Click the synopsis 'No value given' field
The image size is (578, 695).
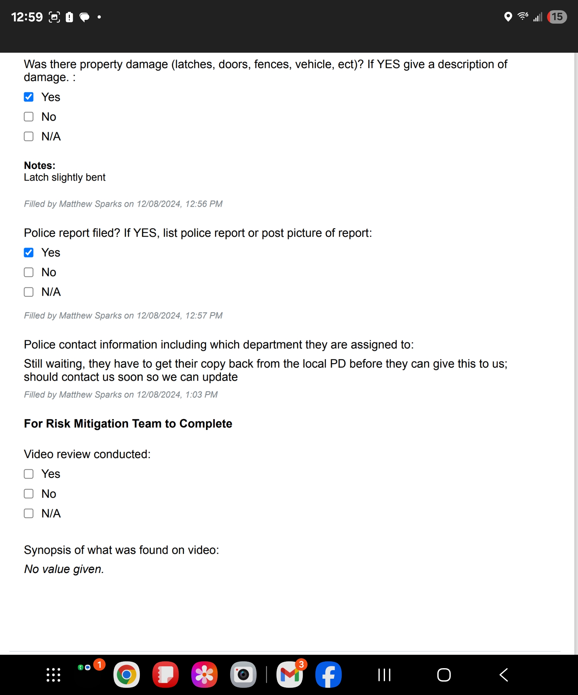(64, 569)
